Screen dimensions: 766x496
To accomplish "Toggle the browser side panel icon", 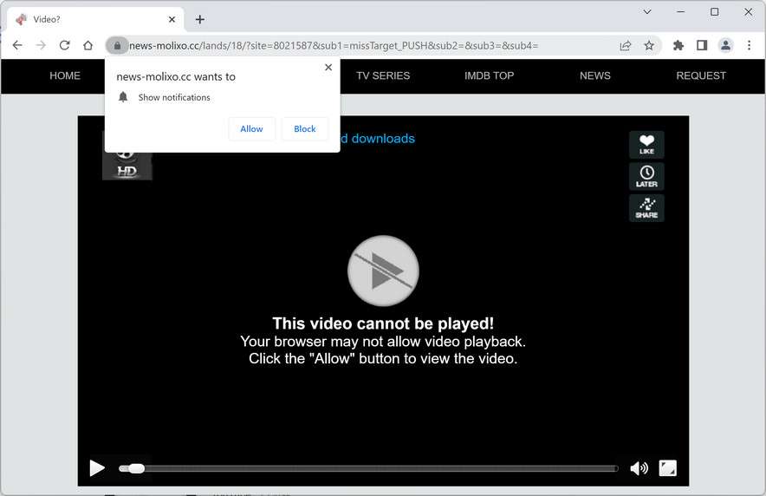I will click(702, 45).
